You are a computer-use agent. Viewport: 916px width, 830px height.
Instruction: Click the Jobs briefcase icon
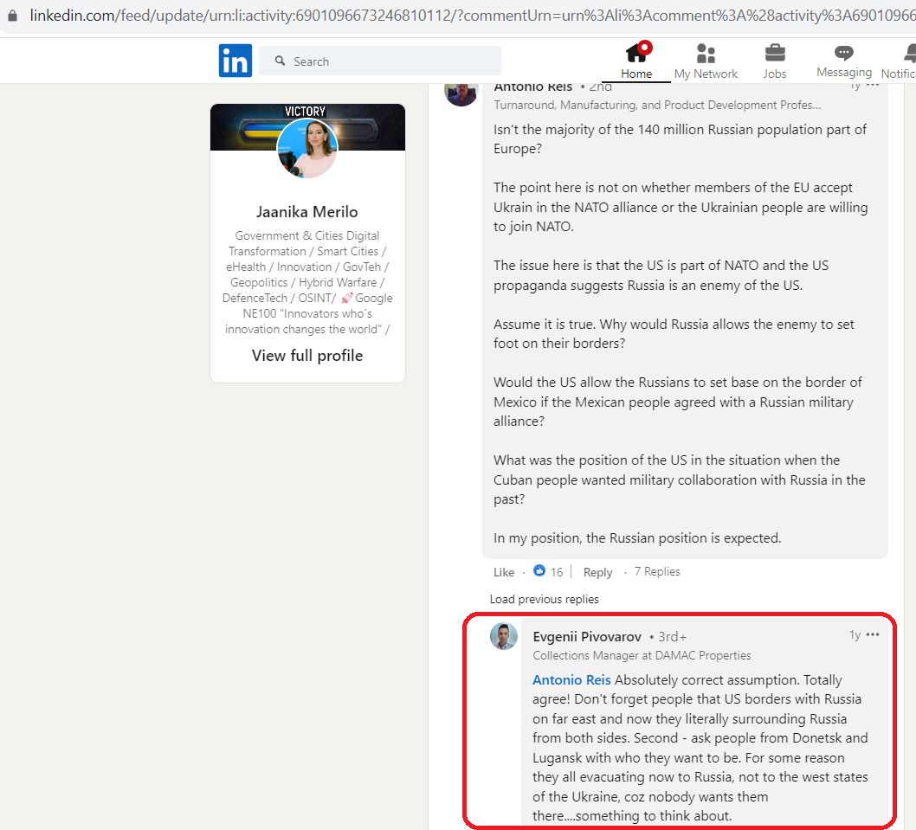(x=775, y=53)
